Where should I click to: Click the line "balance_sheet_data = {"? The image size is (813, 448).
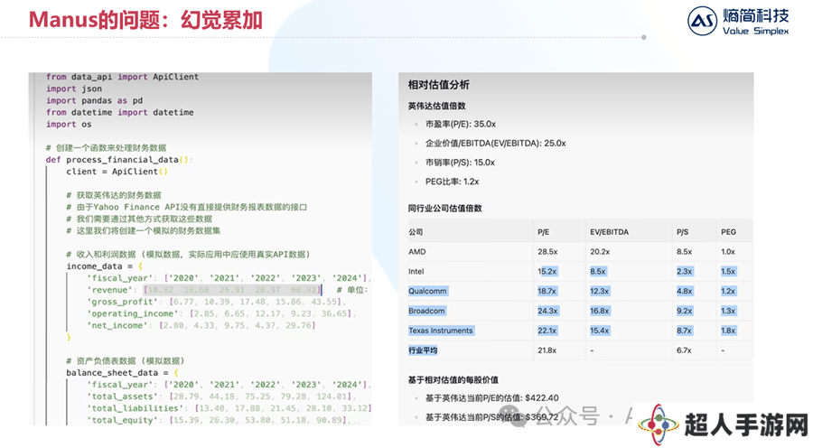pyautogui.click(x=122, y=373)
